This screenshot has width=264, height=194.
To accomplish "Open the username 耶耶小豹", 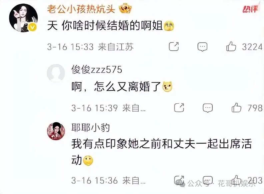I will 91,128.
